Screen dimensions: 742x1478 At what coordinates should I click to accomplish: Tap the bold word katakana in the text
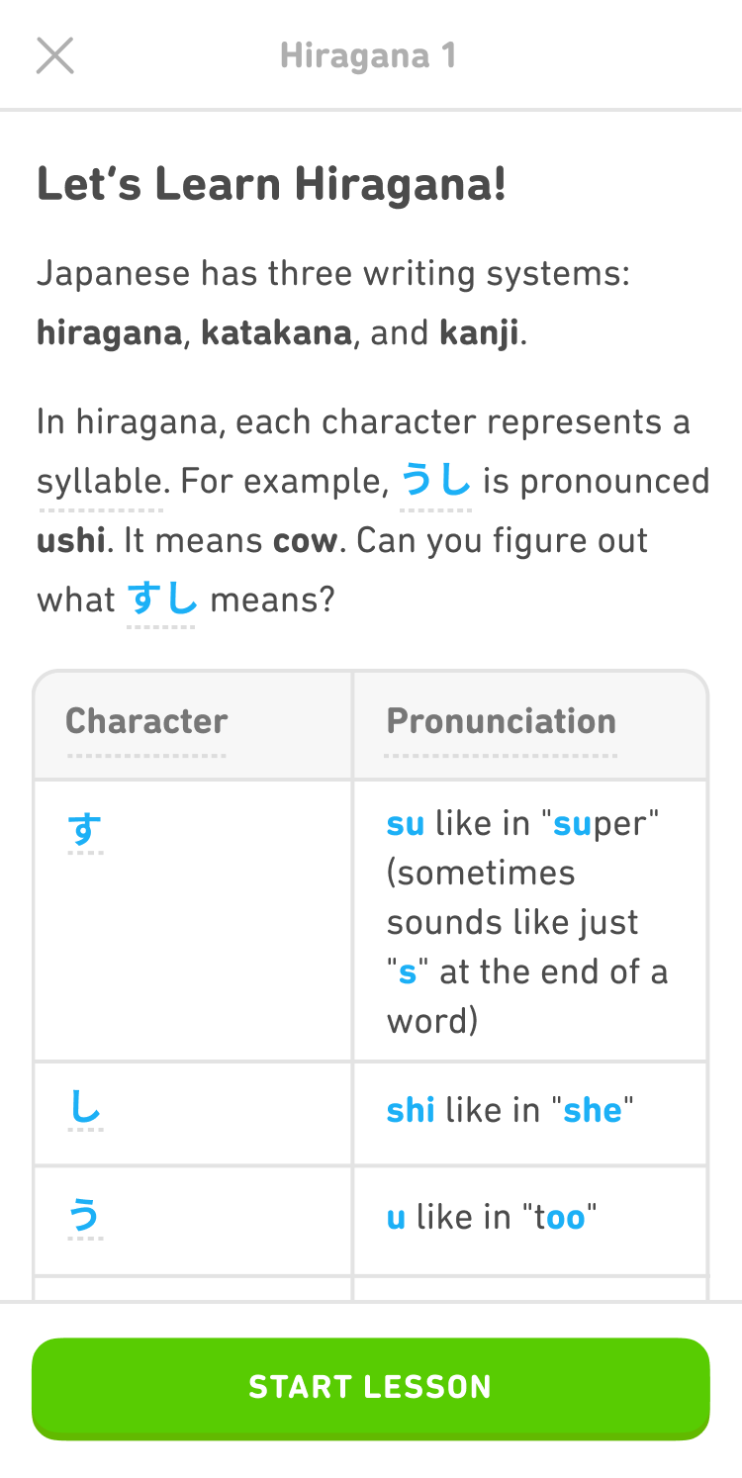[274, 333]
